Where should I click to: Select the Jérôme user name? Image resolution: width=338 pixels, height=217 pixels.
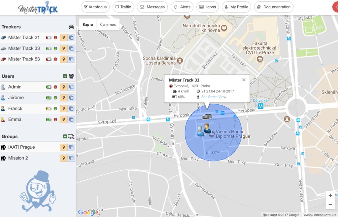[x=16, y=98]
